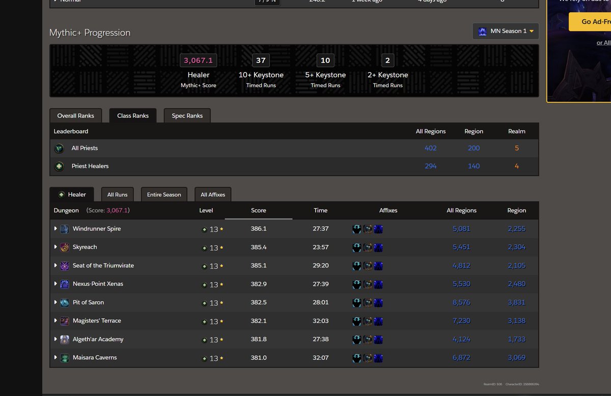Expand the Skyreach run details
The width and height of the screenshot is (611, 396).
coord(55,247)
